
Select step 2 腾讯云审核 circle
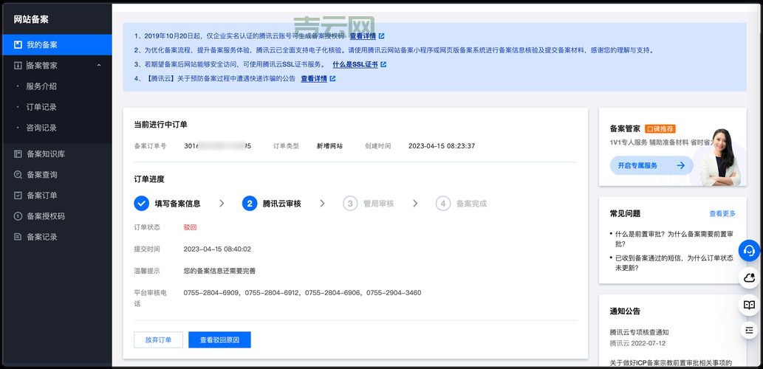pos(250,204)
